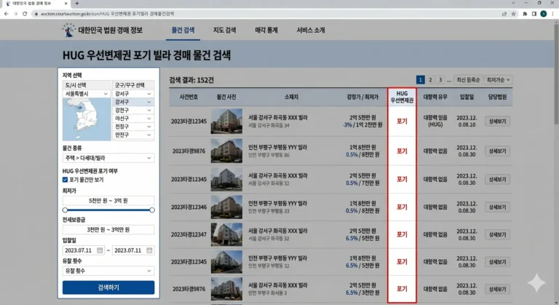Click the South Korea map in 지역 선택
The width and height of the screenshot is (559, 305).
click(87, 119)
